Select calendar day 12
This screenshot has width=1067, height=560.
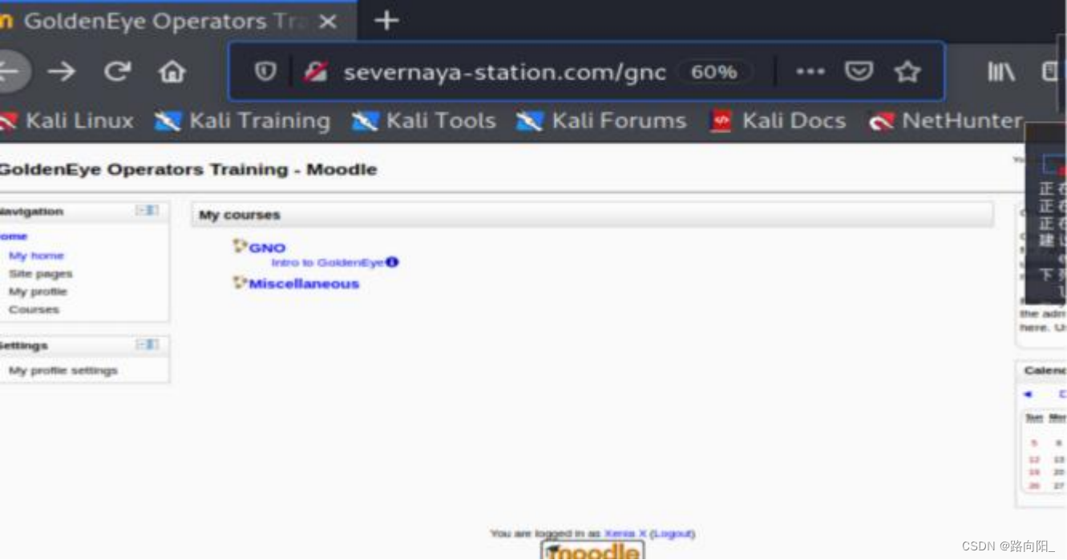tap(1033, 460)
